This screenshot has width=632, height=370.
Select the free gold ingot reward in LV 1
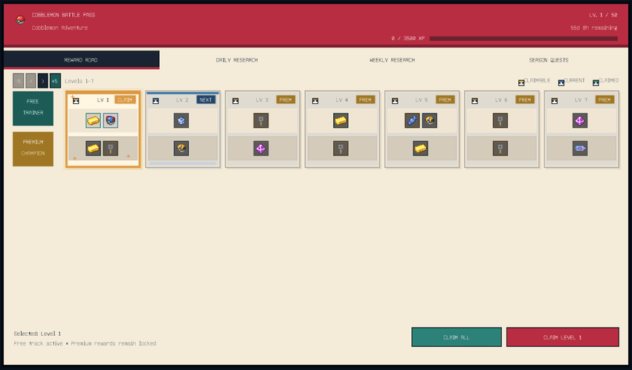point(93,120)
